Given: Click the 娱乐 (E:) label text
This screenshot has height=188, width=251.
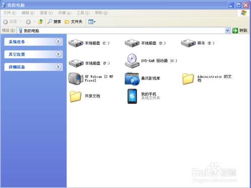Looking at the screenshot, I should (x=206, y=43).
